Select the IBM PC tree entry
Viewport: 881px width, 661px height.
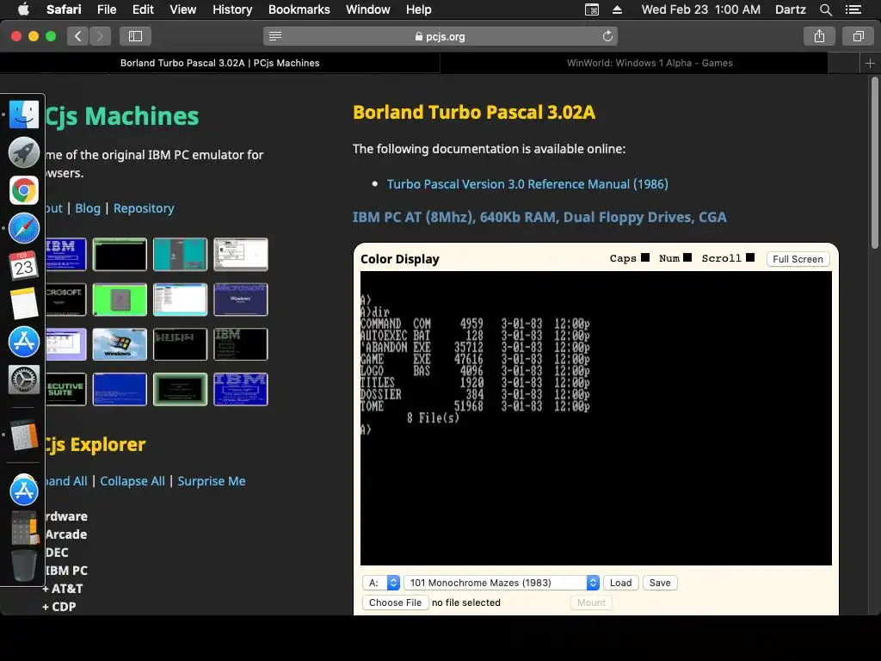[x=66, y=571]
